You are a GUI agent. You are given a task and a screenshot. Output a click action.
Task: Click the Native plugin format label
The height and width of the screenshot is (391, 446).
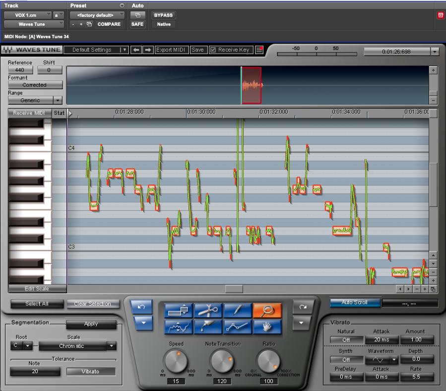pyautogui.click(x=164, y=24)
